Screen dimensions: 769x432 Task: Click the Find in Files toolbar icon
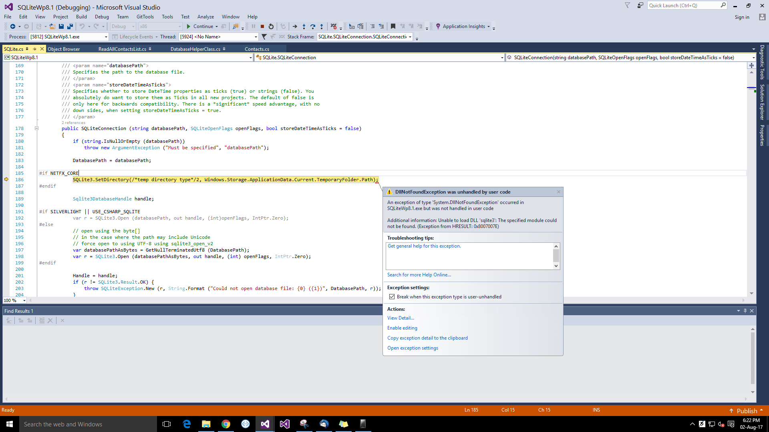click(x=236, y=26)
